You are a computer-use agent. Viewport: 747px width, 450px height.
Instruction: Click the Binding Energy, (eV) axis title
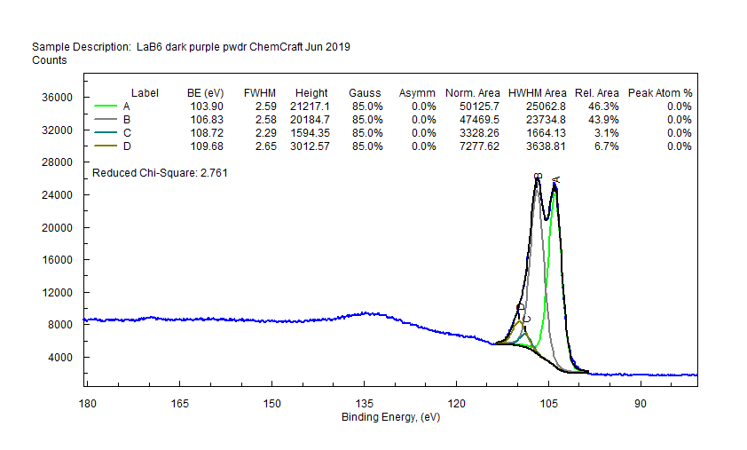(x=391, y=417)
